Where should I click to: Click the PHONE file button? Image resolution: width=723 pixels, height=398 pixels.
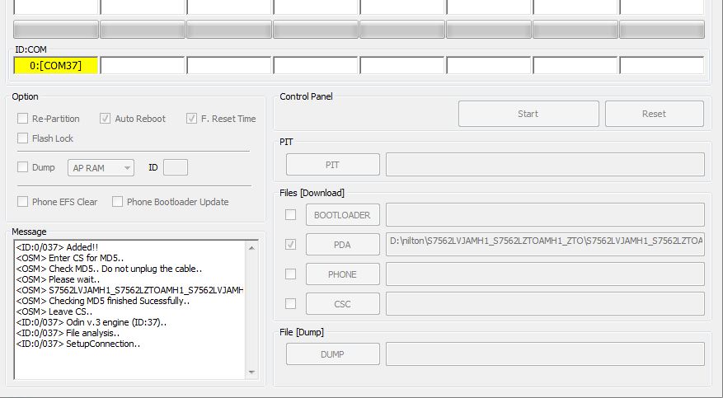[342, 274]
